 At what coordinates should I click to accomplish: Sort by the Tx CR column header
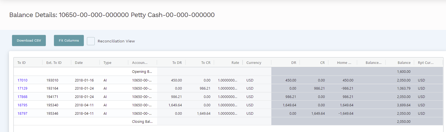pos(206,63)
